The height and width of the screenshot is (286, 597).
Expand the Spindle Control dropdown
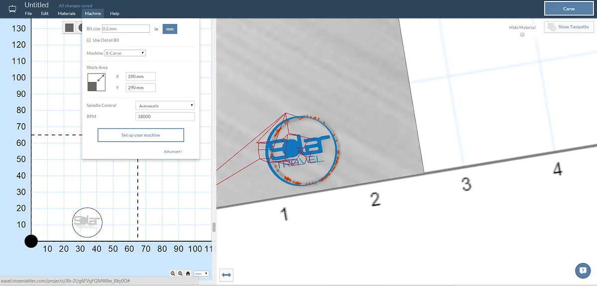[165, 105]
